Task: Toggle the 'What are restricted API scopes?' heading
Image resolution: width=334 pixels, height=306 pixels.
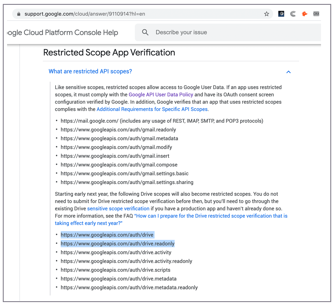Action: tap(90, 71)
